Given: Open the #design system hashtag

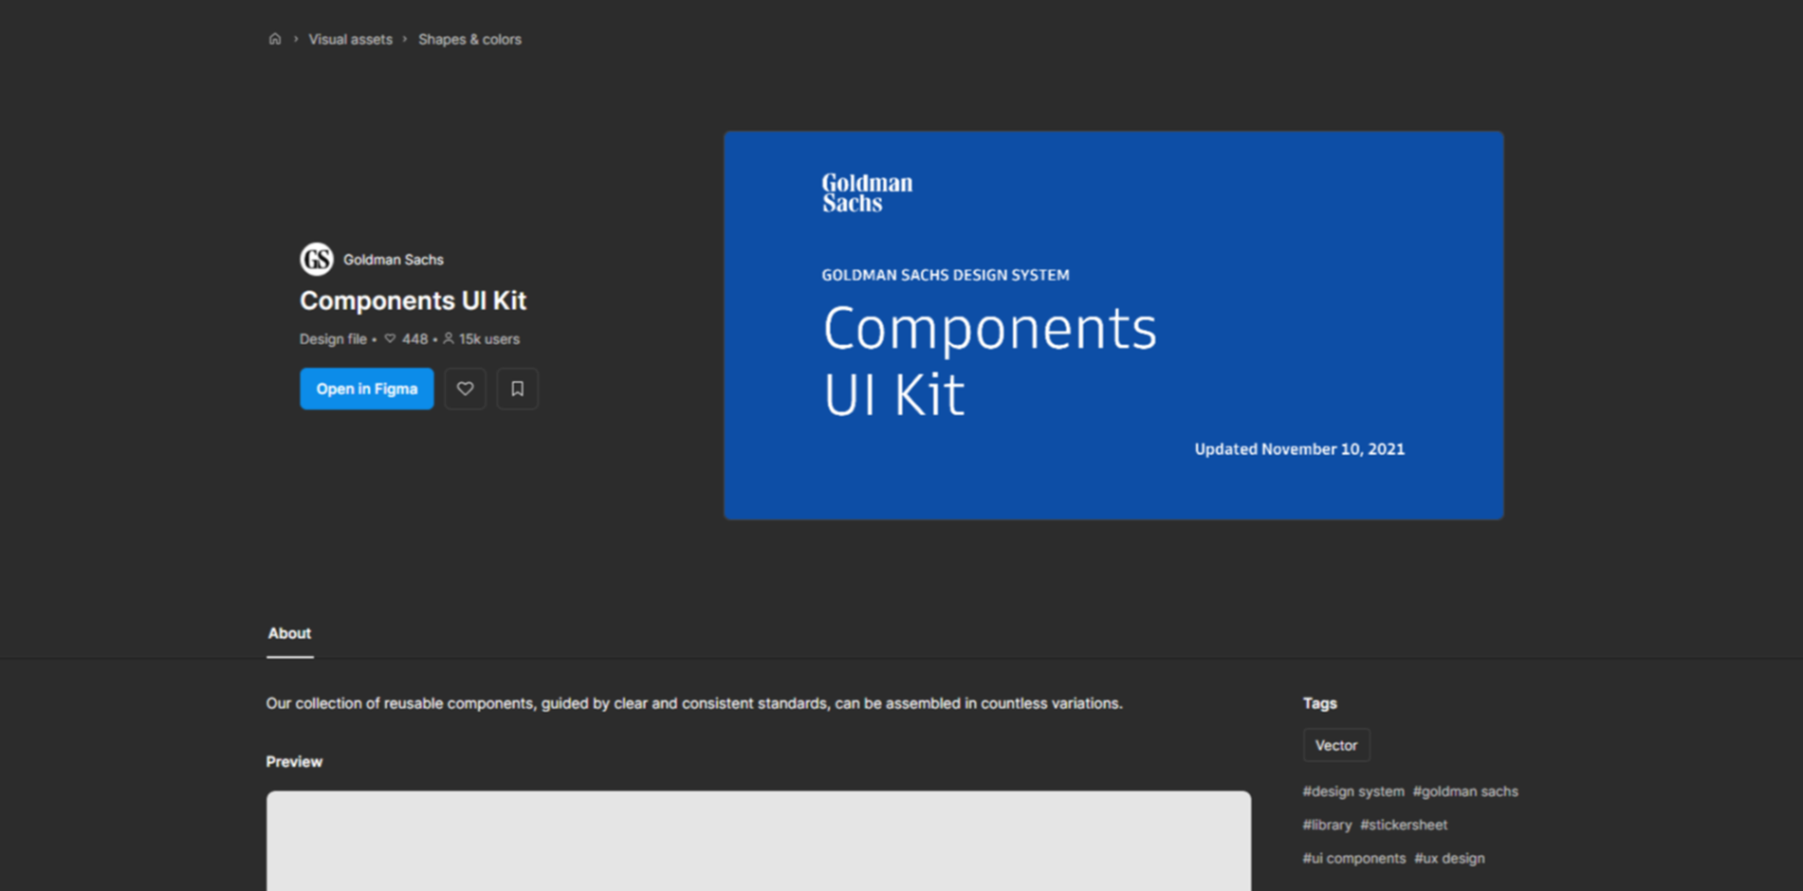Looking at the screenshot, I should 1353,791.
